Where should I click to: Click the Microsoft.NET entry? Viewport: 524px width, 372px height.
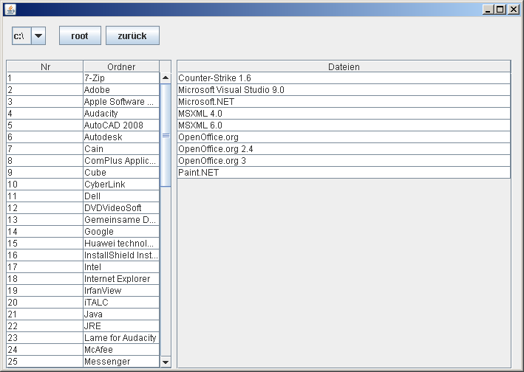click(x=344, y=102)
